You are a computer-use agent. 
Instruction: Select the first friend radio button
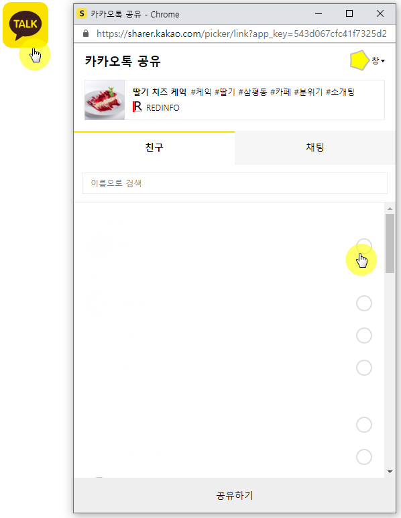(x=364, y=246)
